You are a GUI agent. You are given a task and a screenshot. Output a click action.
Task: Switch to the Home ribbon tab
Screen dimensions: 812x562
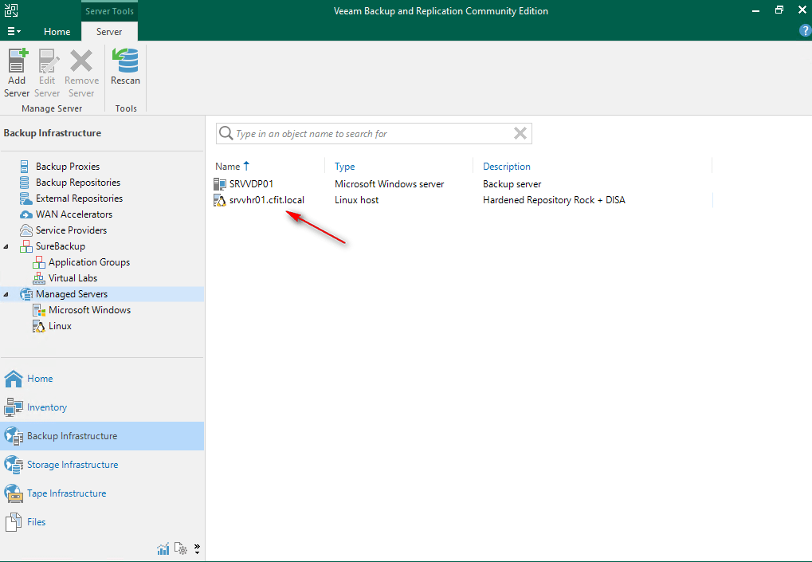(57, 32)
